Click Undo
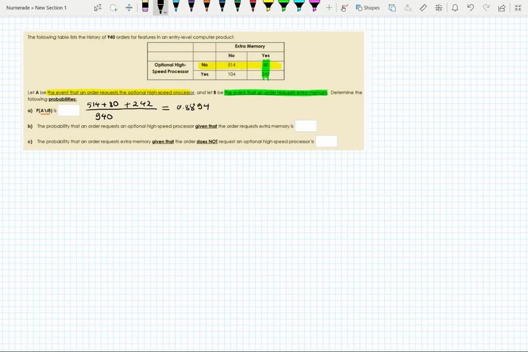 point(471,8)
